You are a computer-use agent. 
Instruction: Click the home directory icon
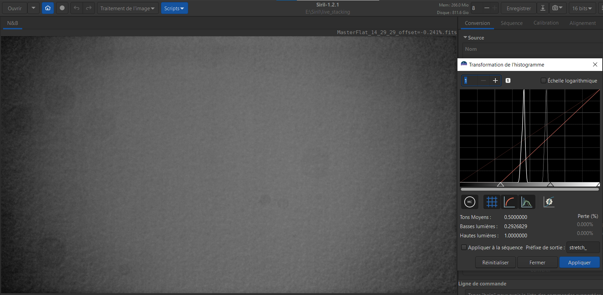click(48, 8)
